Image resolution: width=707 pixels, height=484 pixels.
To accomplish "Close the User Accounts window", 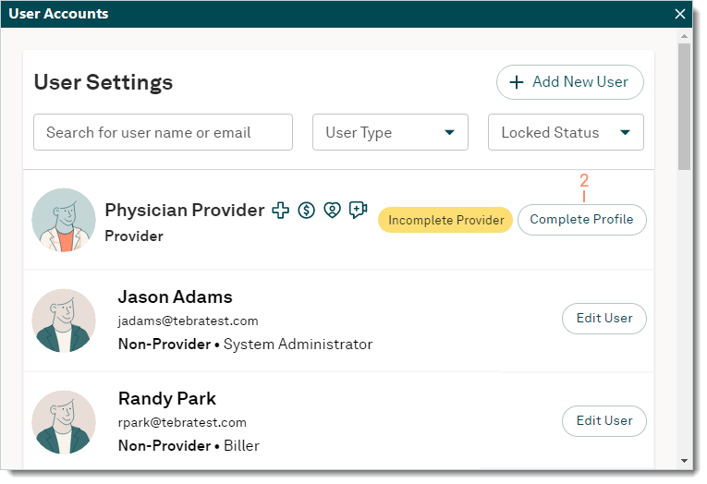I will click(x=680, y=14).
